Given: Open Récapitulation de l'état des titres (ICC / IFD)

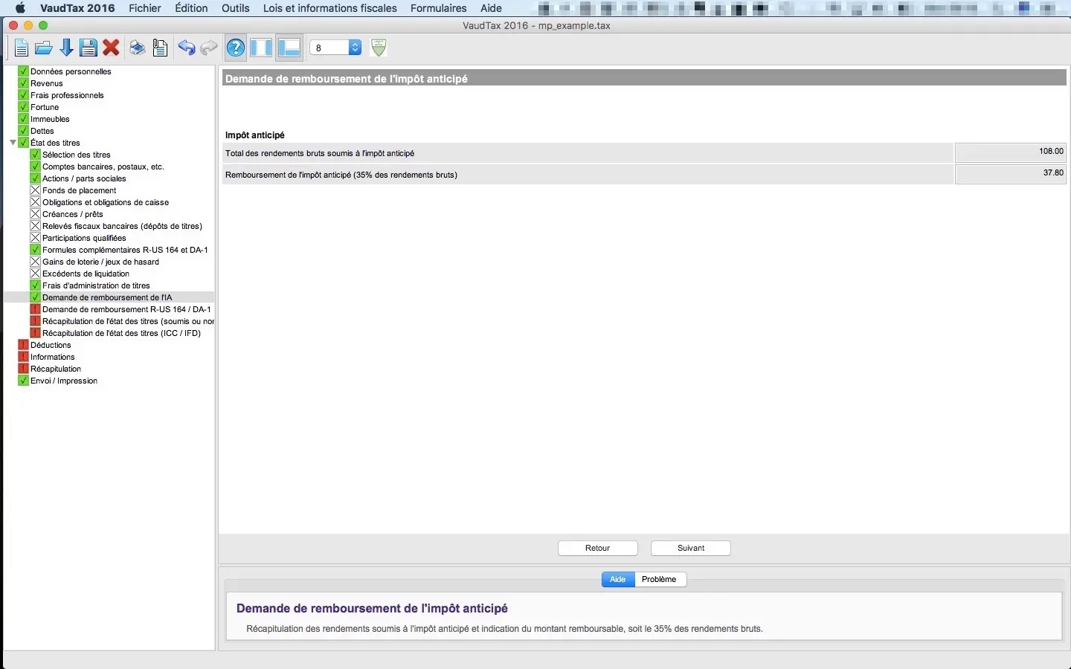Looking at the screenshot, I should coord(121,333).
